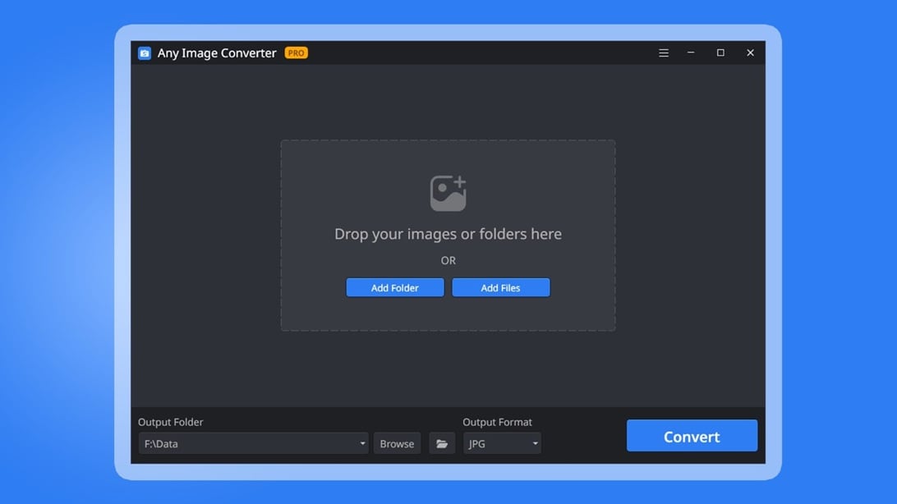Select a different format from the JPG combo box
The width and height of the screenshot is (897, 504).
(502, 442)
